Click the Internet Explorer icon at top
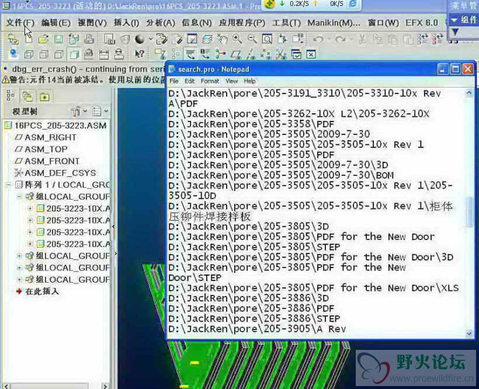Viewport: 479px width, 389px height. (353, 4)
